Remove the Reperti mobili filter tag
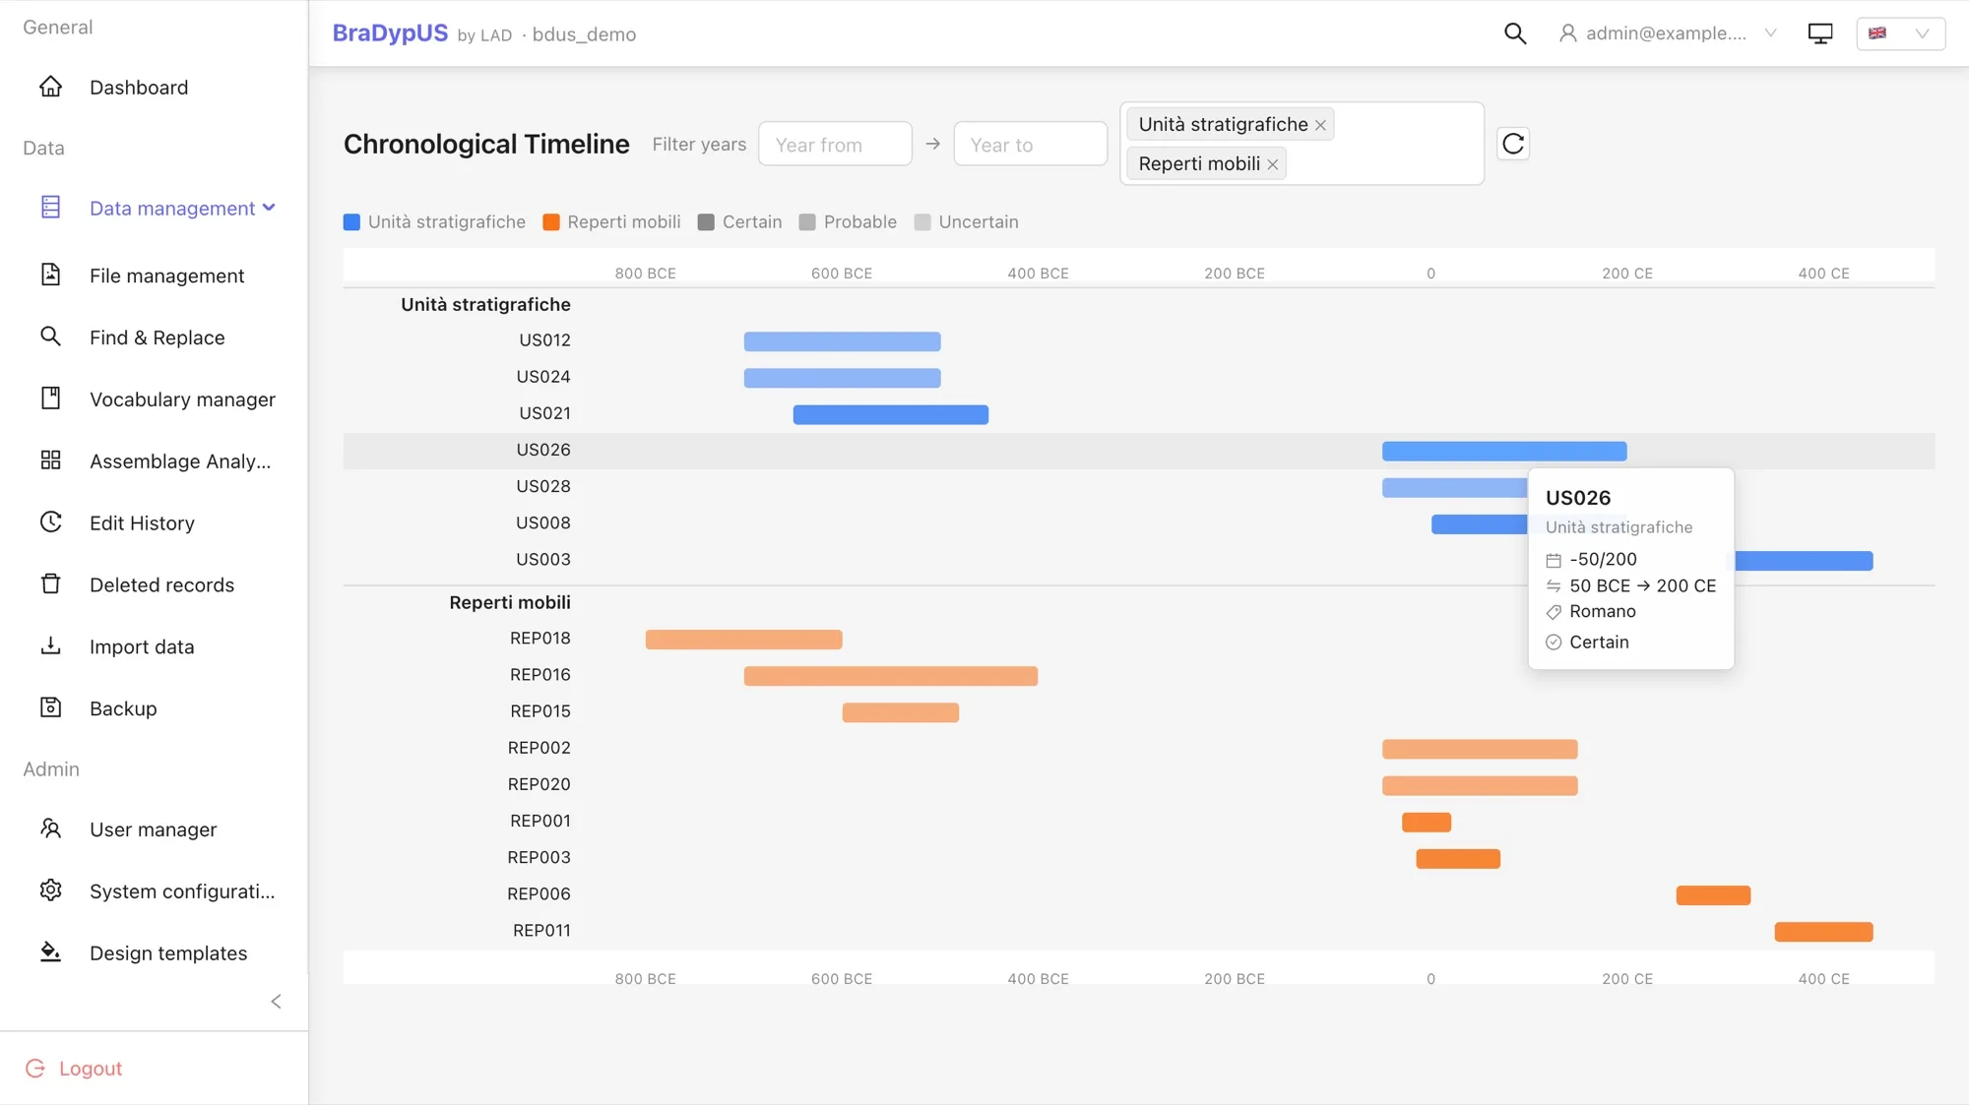This screenshot has width=1969, height=1105. [1272, 164]
